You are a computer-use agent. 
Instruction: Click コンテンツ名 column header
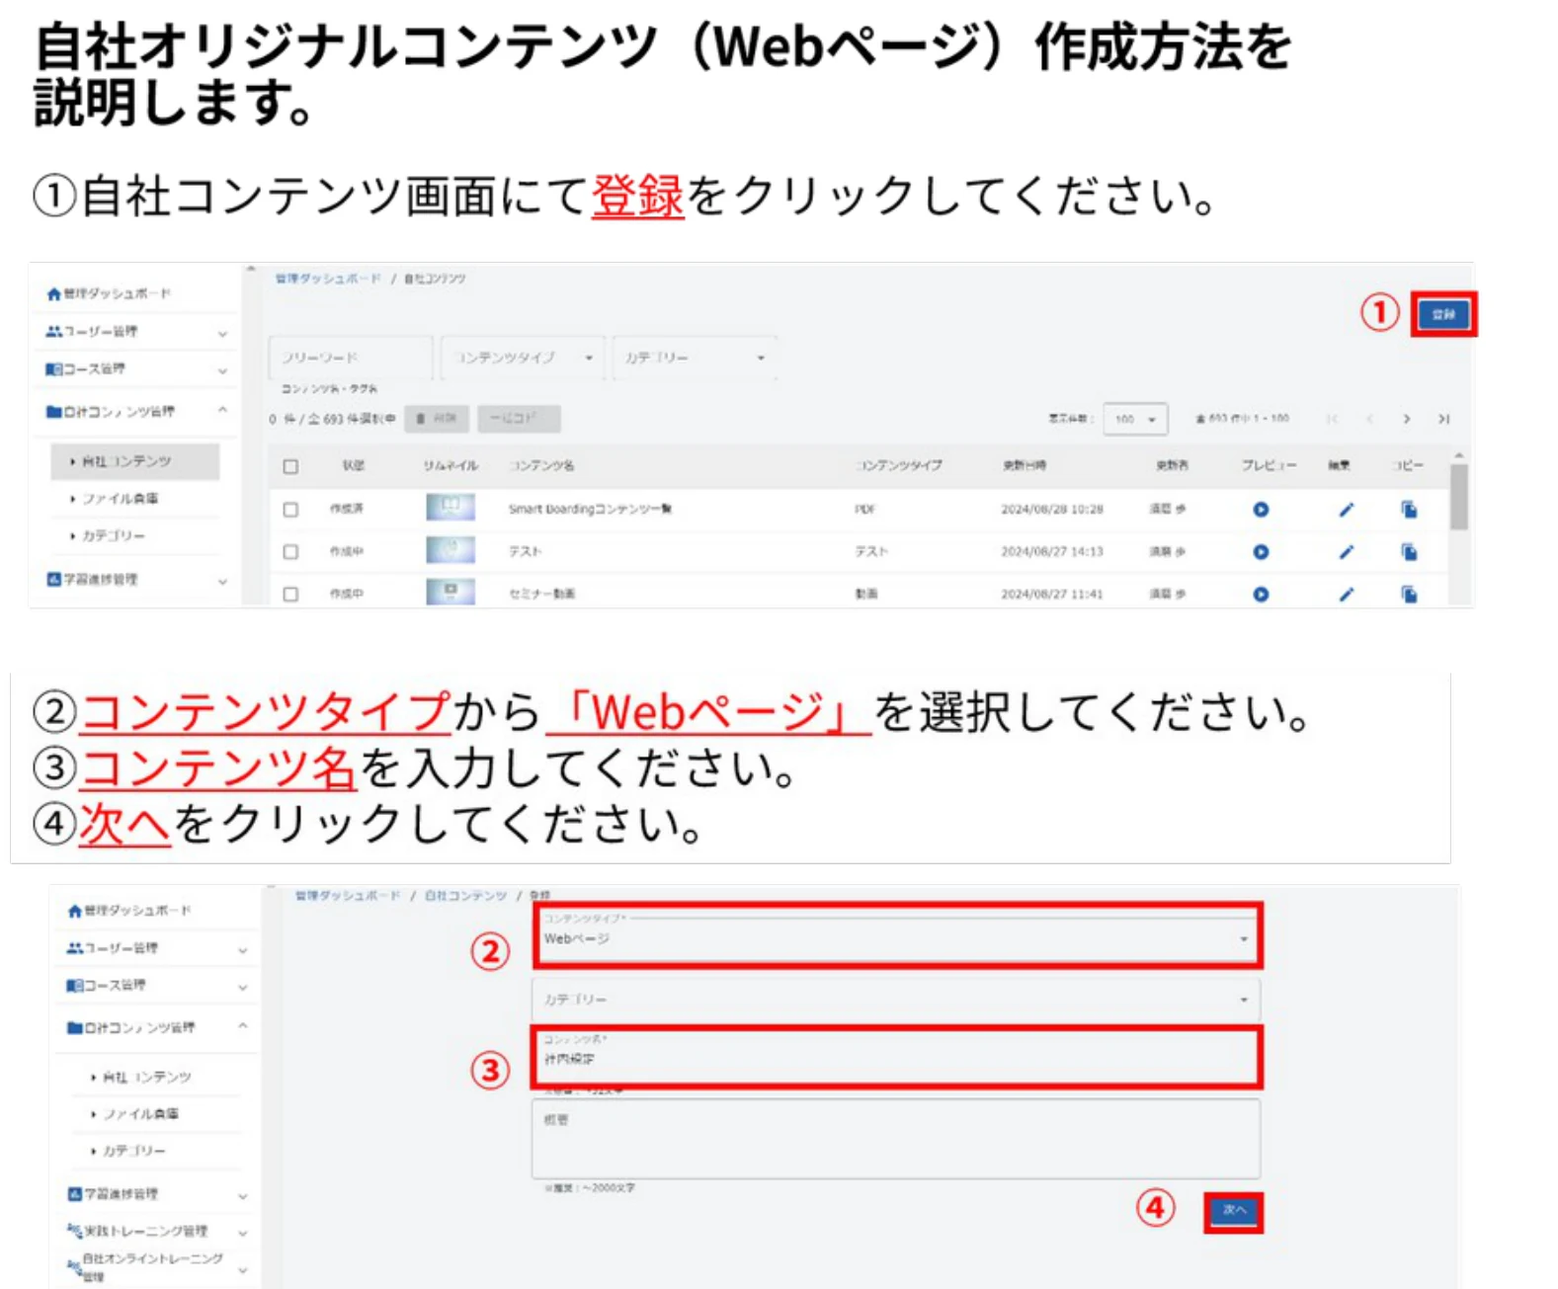[x=541, y=465]
